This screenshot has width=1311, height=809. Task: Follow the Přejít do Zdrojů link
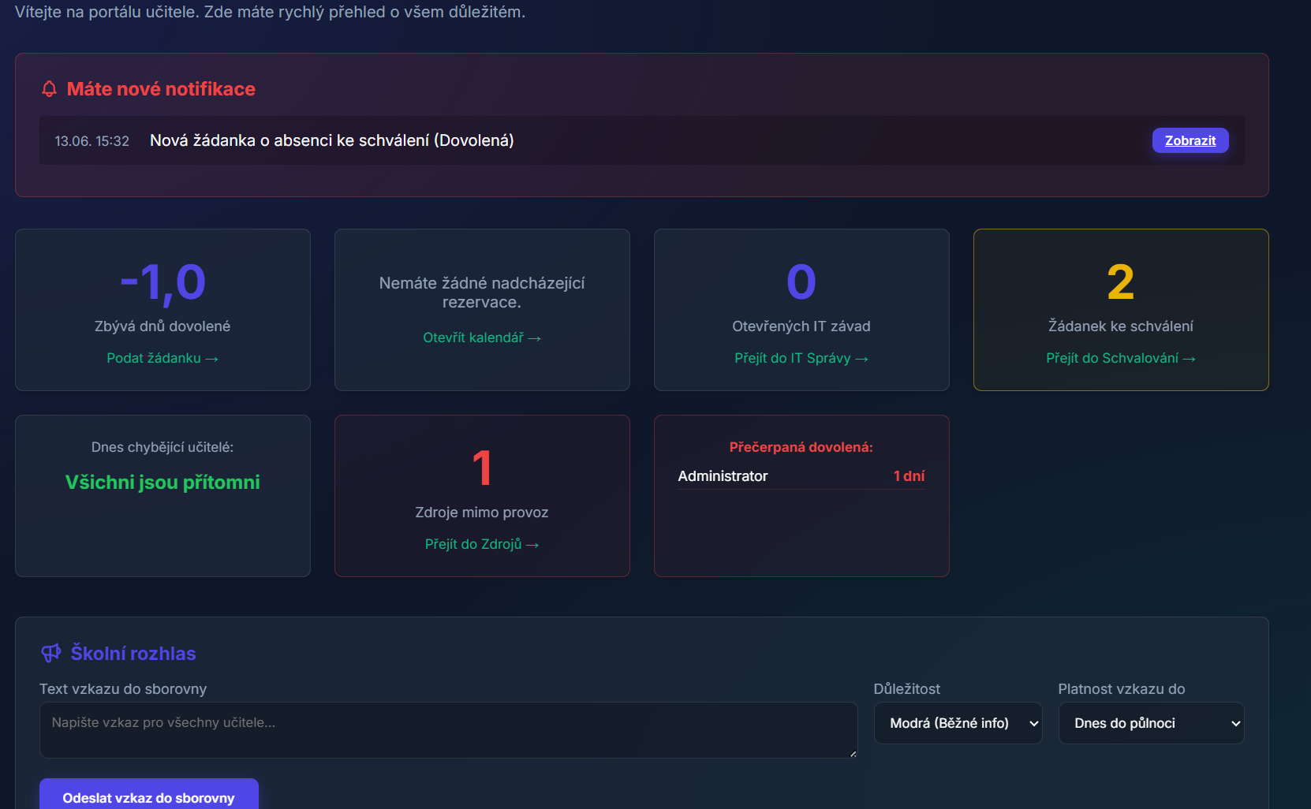point(482,544)
